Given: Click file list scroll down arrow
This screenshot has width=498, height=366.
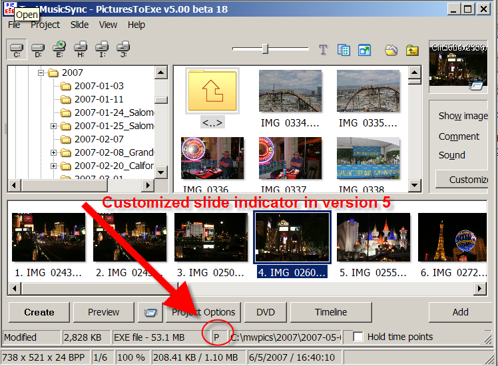Looking at the screenshot, I should pos(415,185).
